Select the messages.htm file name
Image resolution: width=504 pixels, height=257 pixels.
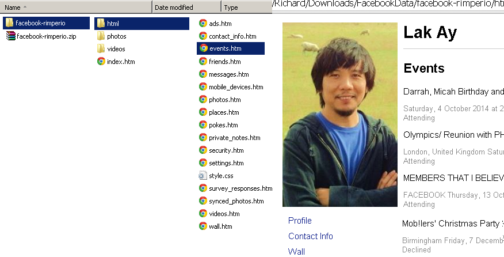[x=229, y=74]
